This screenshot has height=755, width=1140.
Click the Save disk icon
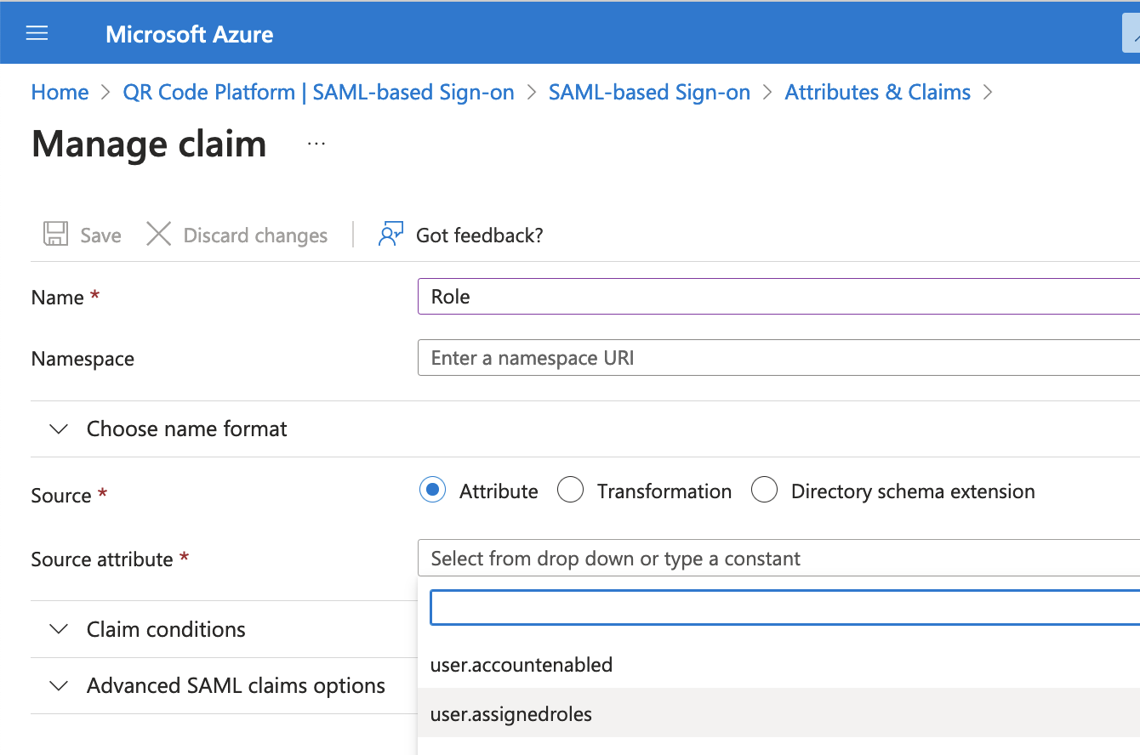click(56, 235)
